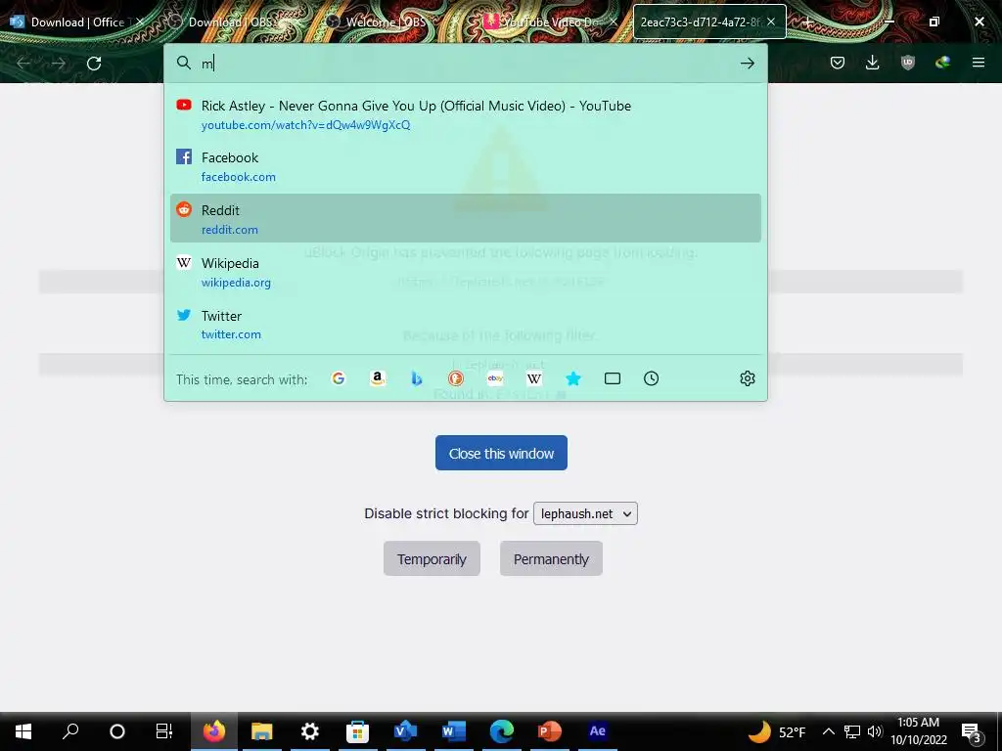Viewport: 1002px width, 751px height.
Task: Open the Firefox hamburger menu
Action: [979, 63]
